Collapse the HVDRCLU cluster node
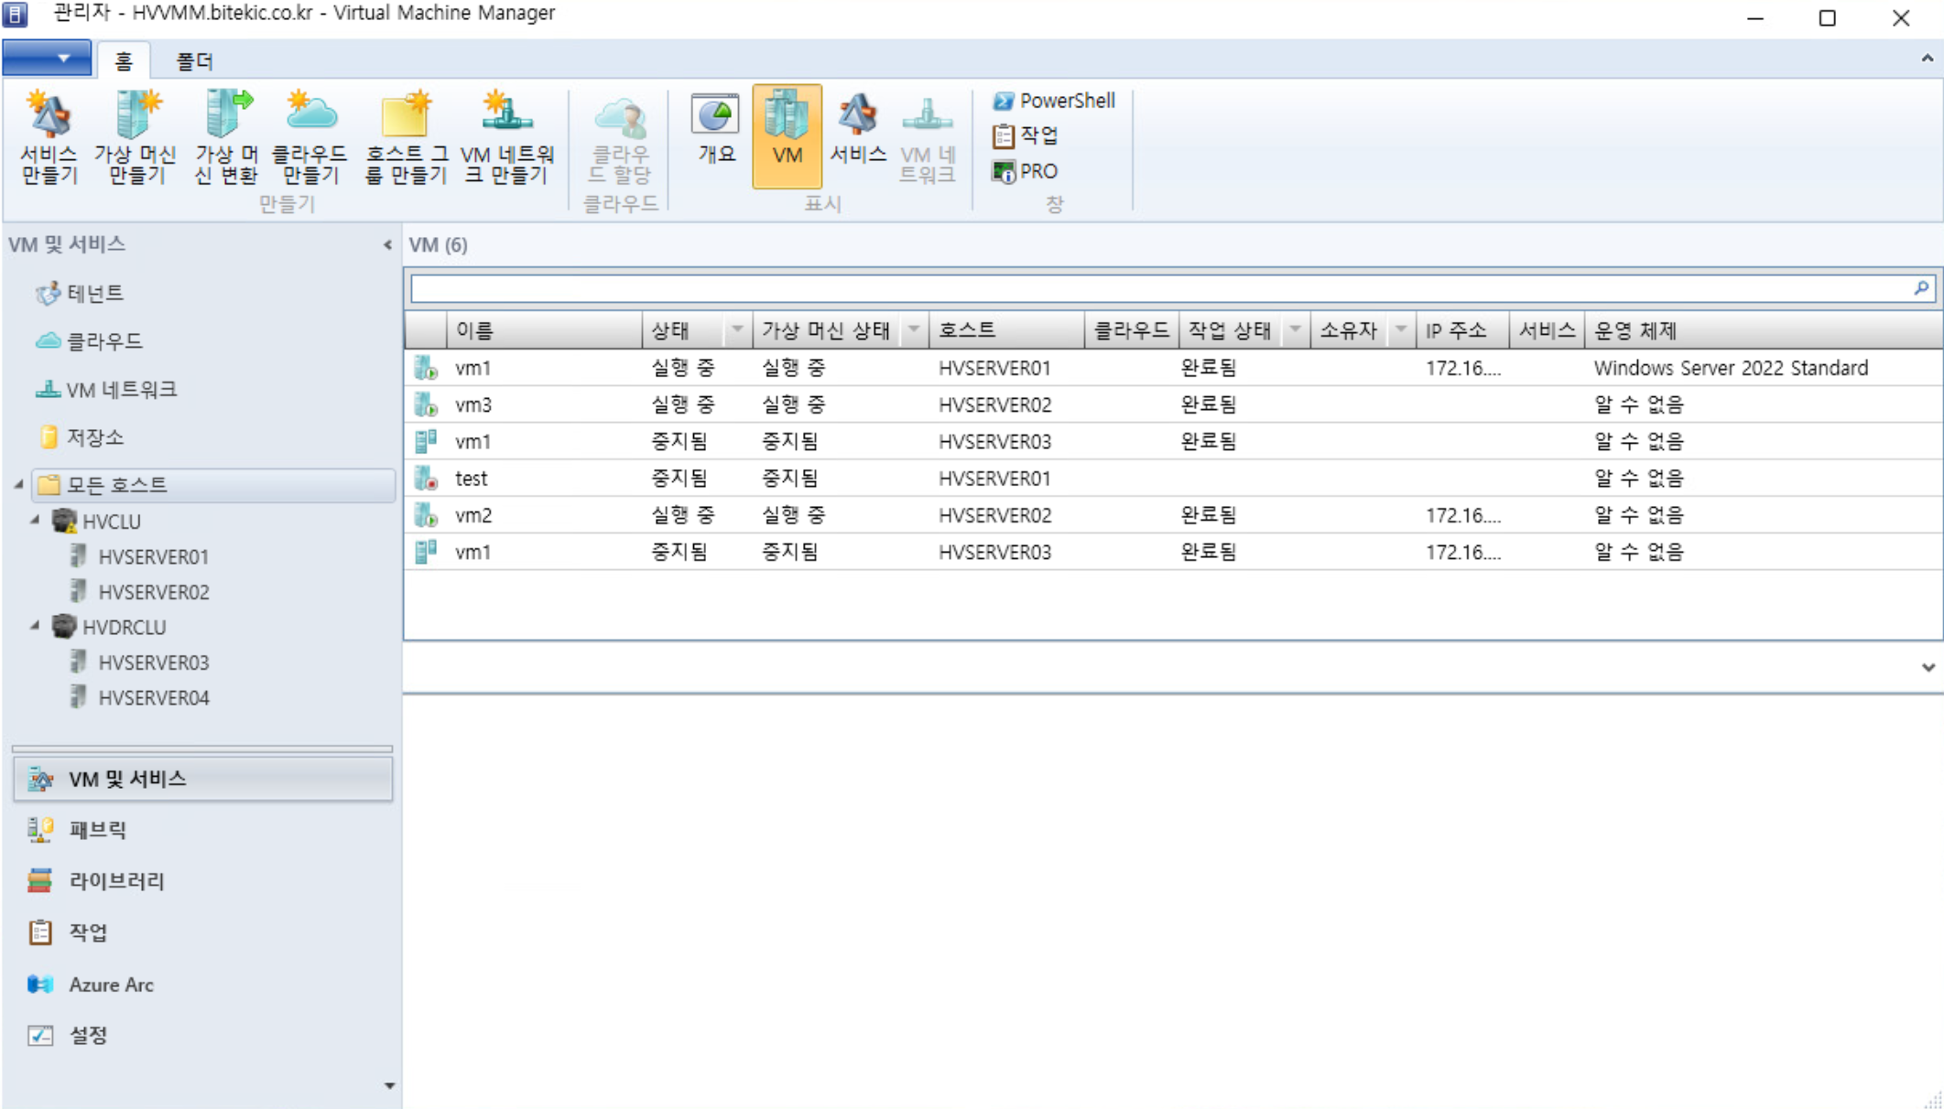Image resolution: width=1944 pixels, height=1109 pixels. pos(35,626)
